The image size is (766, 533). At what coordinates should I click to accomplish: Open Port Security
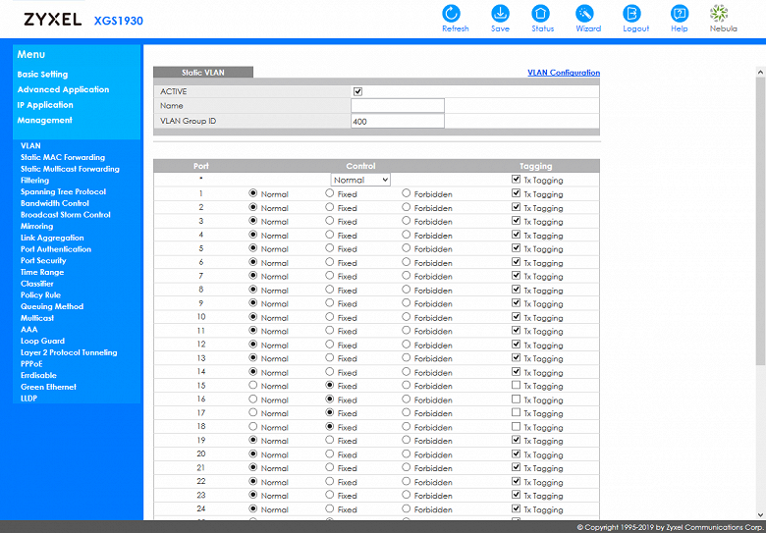click(43, 261)
